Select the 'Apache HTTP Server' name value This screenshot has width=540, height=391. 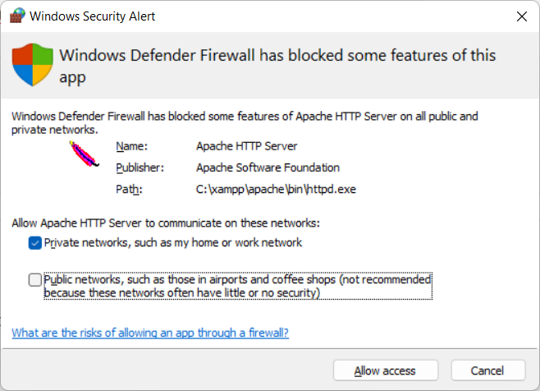(x=246, y=146)
